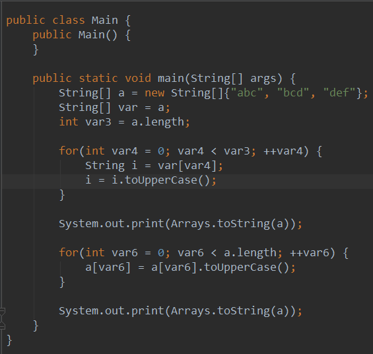This screenshot has height=354, width=373.
Task: Click the 'static' keyword of main method
Action: click(98, 79)
